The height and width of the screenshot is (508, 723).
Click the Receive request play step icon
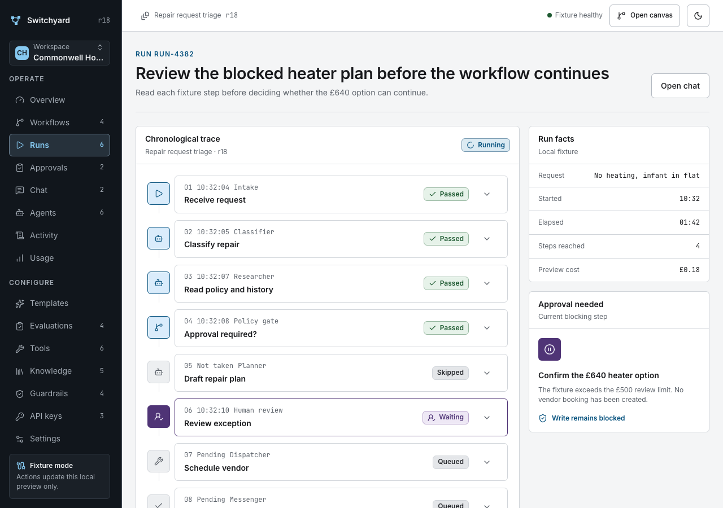pyautogui.click(x=159, y=194)
